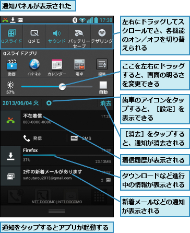Viewport: 190px width, 233px height.
Task: Tap the clock showing 17:38
Action: click(106, 20)
